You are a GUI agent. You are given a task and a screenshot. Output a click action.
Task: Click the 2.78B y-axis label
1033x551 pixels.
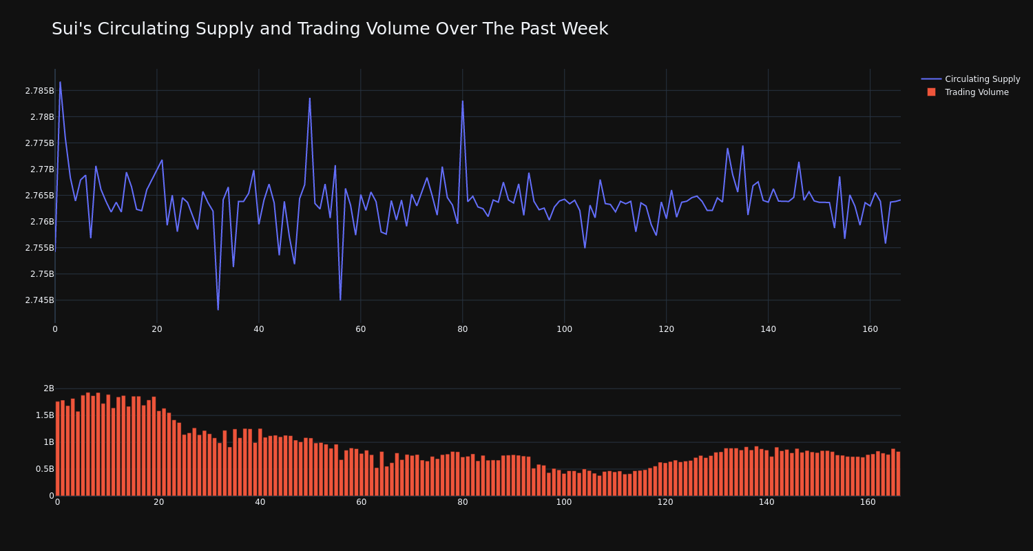pos(42,117)
